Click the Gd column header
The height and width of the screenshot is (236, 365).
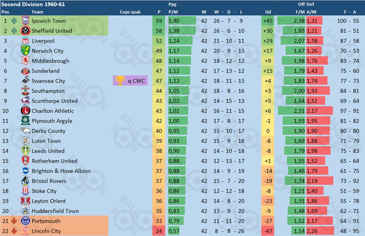pyautogui.click(x=268, y=12)
